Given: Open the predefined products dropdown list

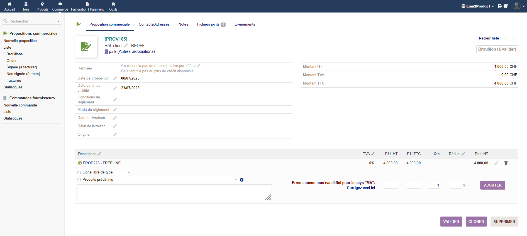Looking at the screenshot, I should 176,180.
